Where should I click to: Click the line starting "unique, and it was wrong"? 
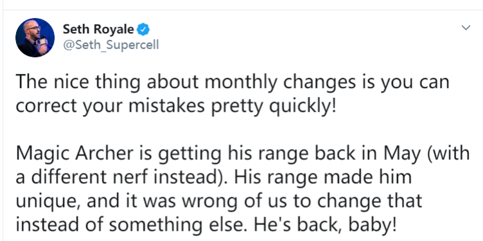[x=219, y=202]
